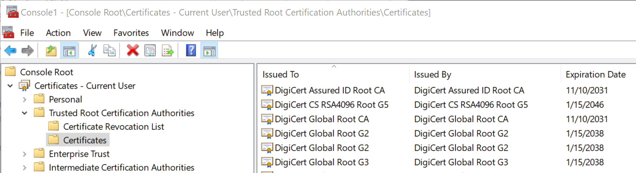Expand Intermediate Certification Authorities node

tap(25, 167)
